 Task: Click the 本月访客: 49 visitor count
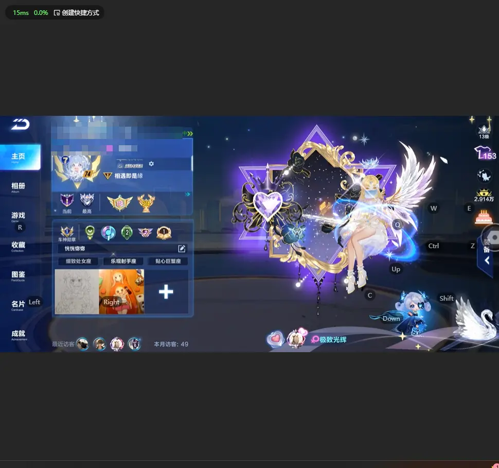[x=171, y=344]
